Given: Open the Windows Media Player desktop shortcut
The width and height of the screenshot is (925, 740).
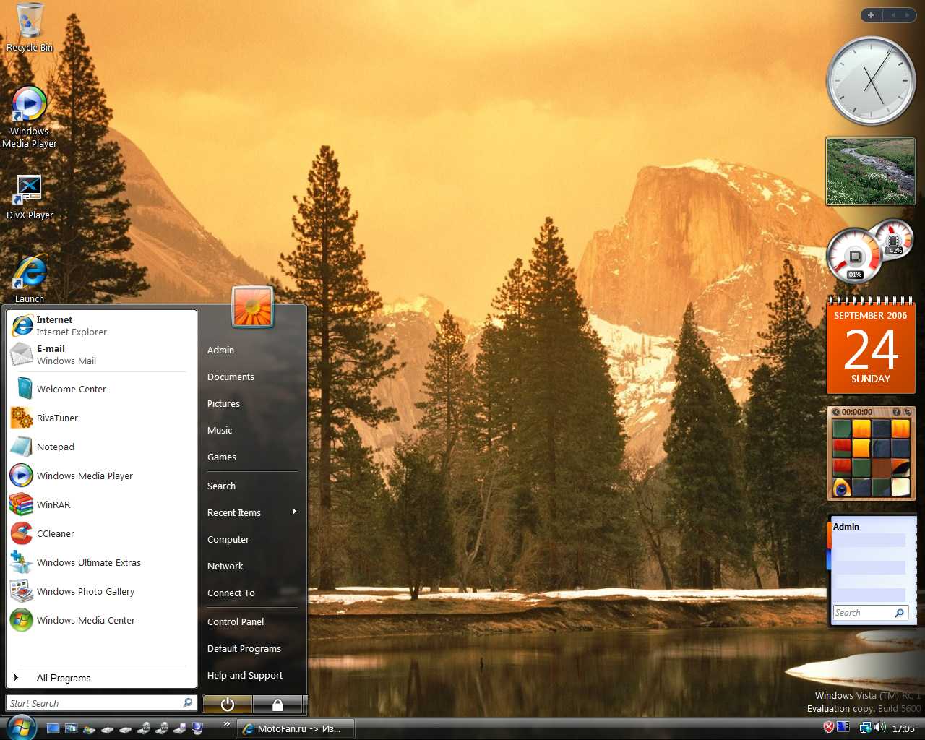Looking at the screenshot, I should coord(29,117).
